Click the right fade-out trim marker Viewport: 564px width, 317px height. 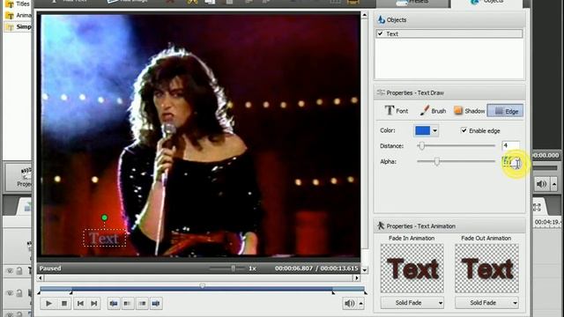coord(333,293)
